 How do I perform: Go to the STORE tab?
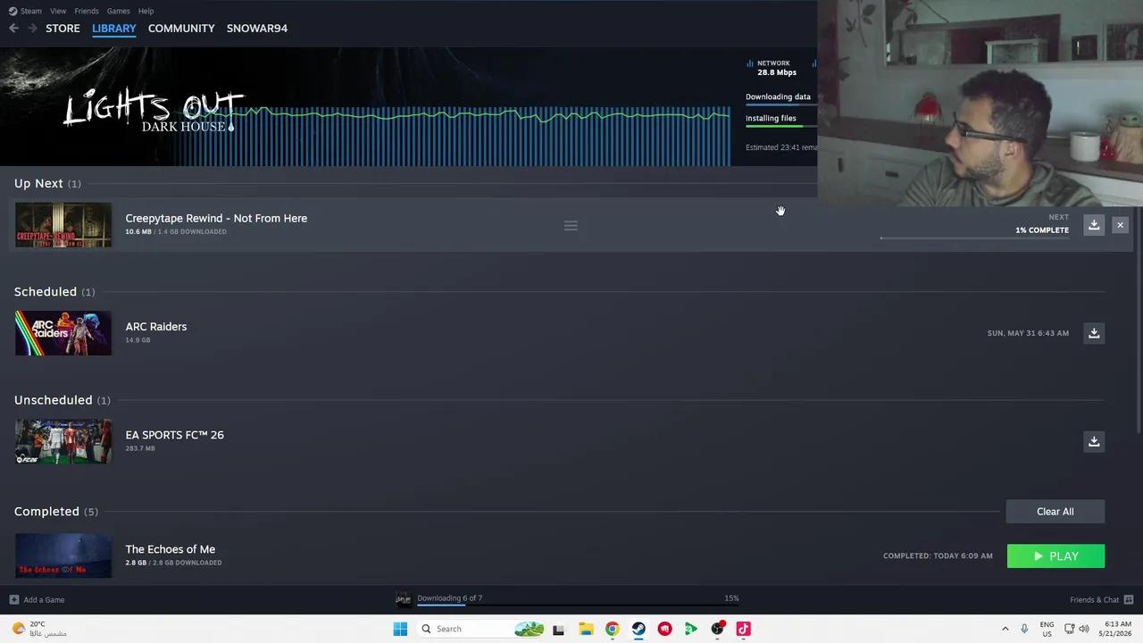click(63, 29)
